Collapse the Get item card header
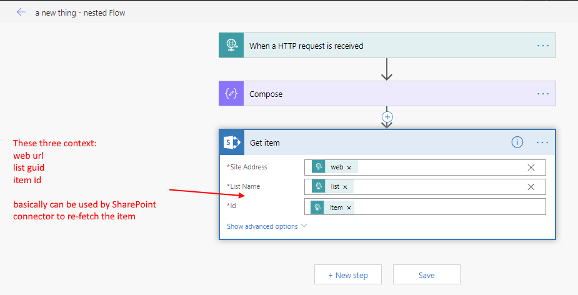 [x=375, y=142]
